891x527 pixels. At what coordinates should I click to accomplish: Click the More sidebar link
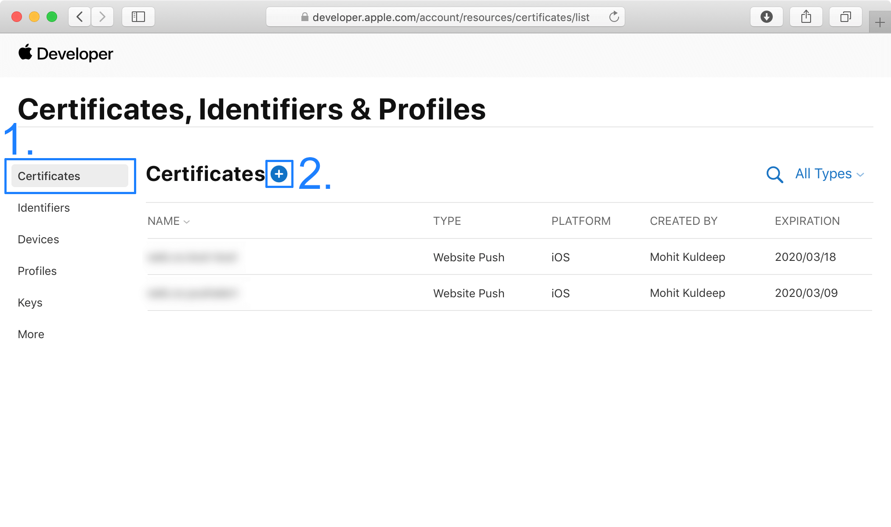coord(31,334)
